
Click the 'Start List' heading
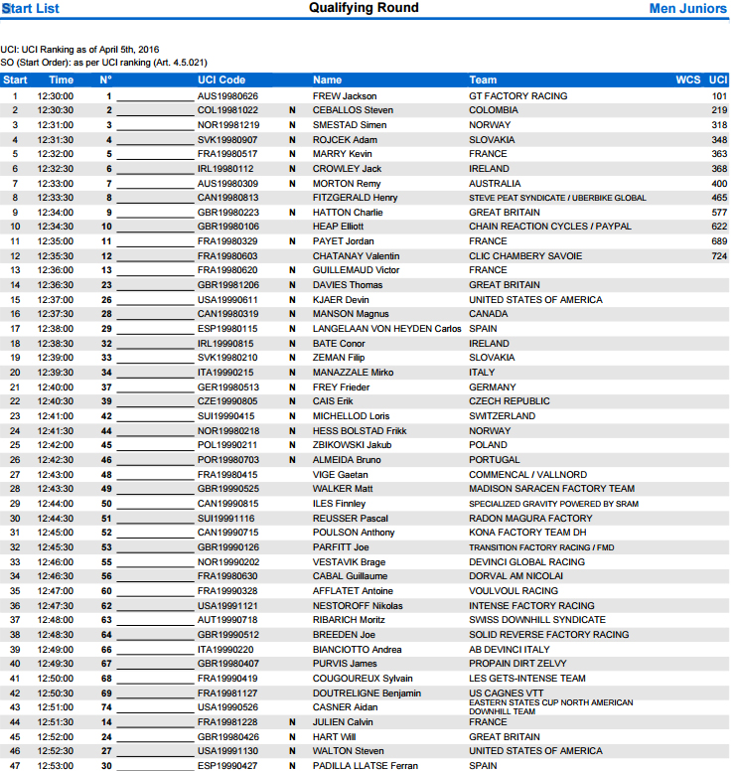point(31,9)
